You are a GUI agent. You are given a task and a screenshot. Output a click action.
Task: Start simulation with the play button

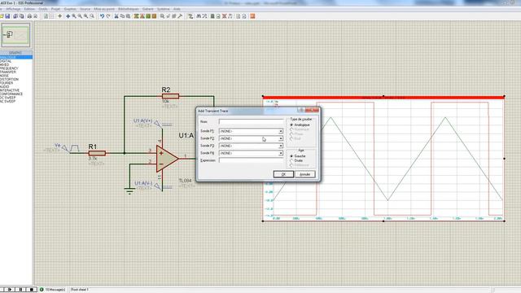pyautogui.click(x=10, y=290)
